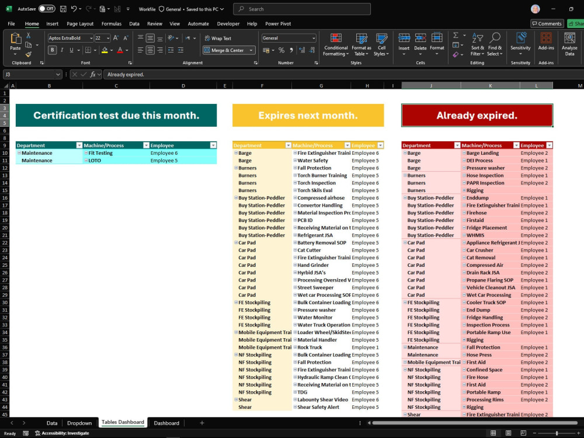The image size is (584, 438).
Task: Toggle Wrap Text
Action: 218,39
